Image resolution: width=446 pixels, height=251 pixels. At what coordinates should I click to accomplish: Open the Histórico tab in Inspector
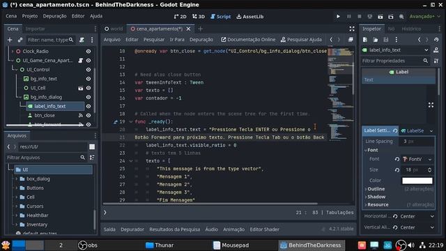pos(411,29)
